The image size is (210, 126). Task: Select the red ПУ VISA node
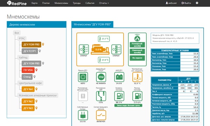tap(28, 70)
